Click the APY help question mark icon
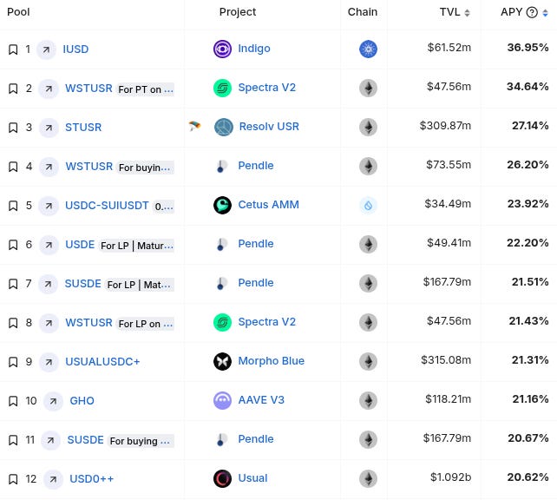The width and height of the screenshot is (557, 500). 532,12
